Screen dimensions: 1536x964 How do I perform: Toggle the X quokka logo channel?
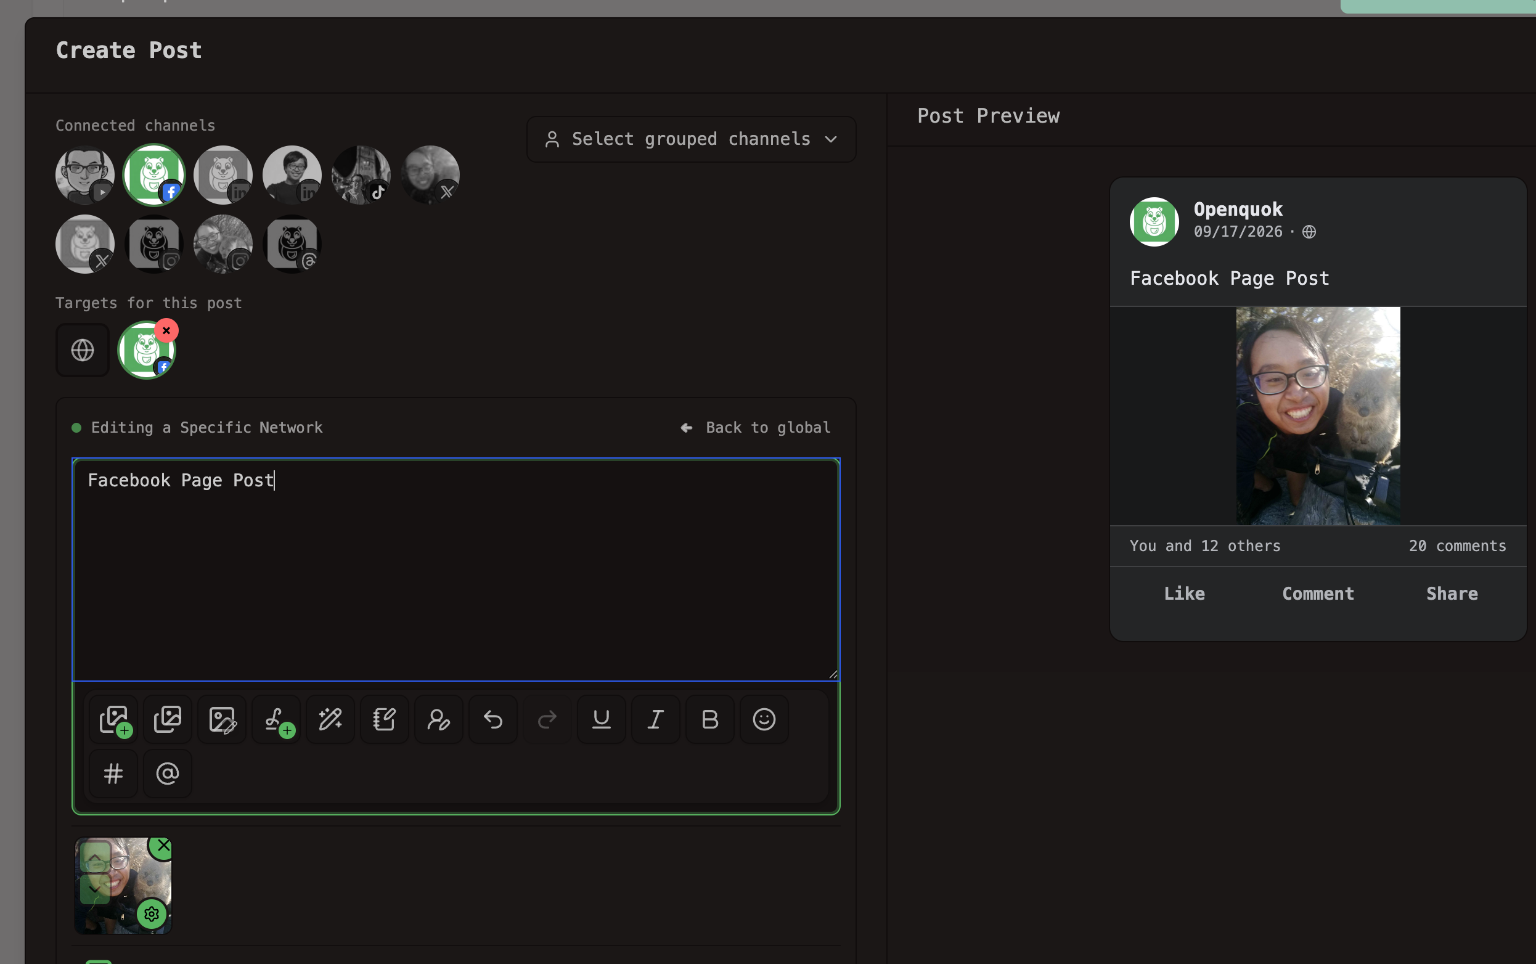tap(85, 244)
